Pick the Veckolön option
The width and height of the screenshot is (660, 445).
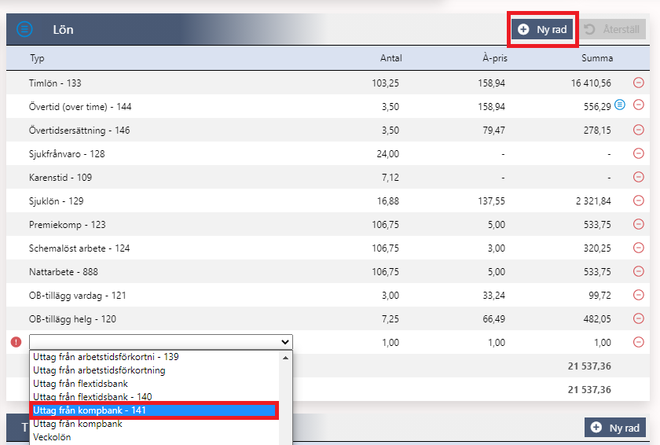(52, 437)
